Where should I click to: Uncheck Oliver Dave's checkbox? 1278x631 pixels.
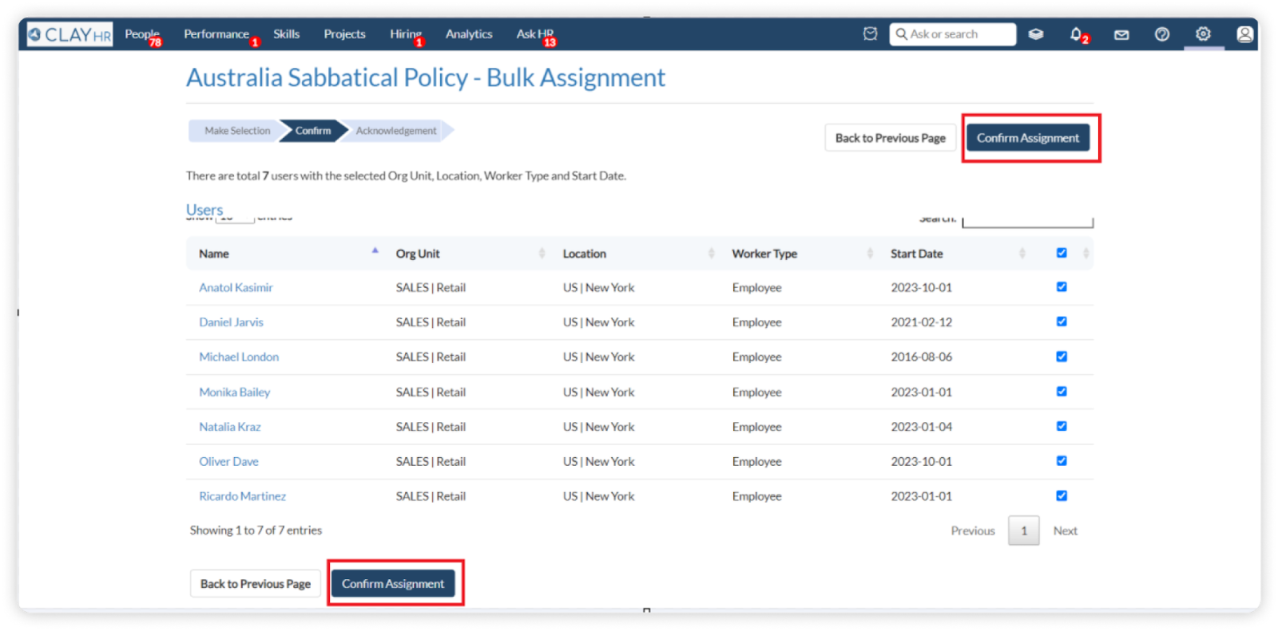tap(1062, 461)
